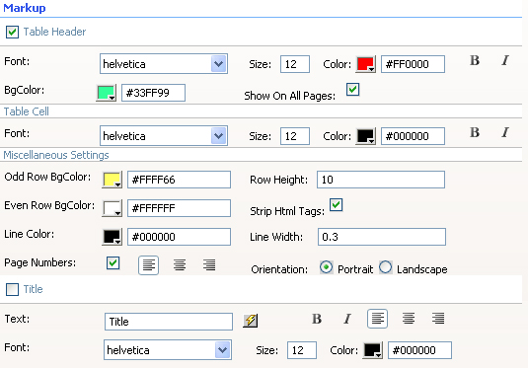
Task: Toggle bold for Title text
Action: coord(317,319)
